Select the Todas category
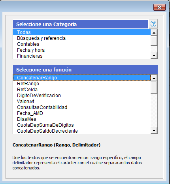This screenshot has height=184, width=170. (x=82, y=32)
